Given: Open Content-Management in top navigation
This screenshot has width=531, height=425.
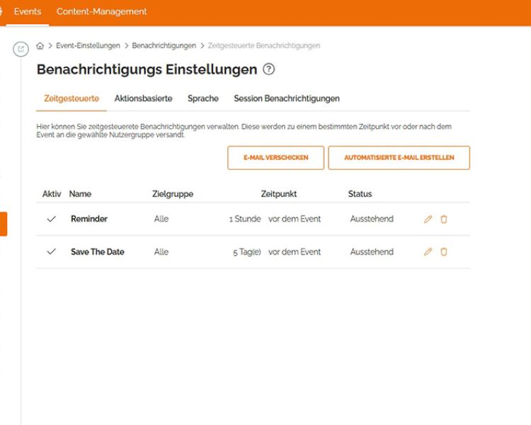Looking at the screenshot, I should pos(101,12).
